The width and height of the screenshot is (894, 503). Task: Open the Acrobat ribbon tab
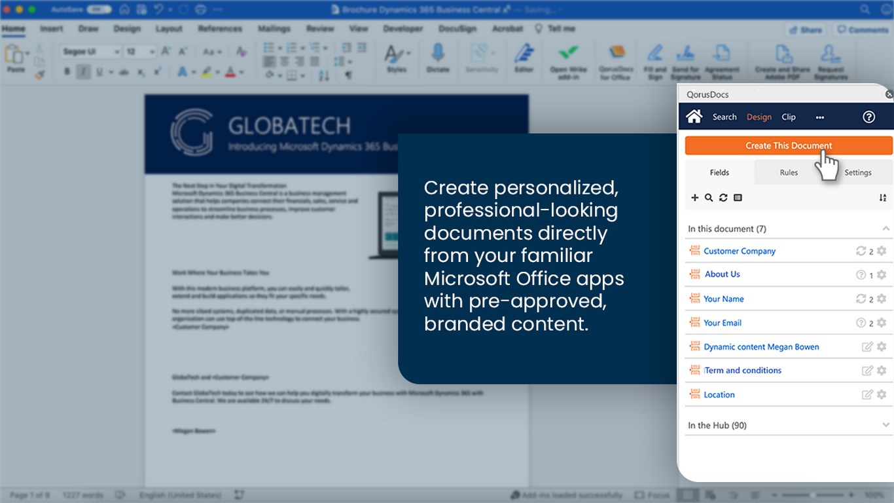(508, 29)
